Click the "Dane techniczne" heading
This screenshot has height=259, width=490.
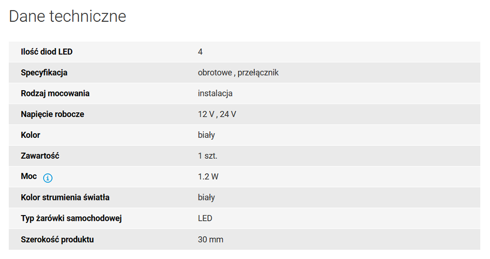(67, 16)
